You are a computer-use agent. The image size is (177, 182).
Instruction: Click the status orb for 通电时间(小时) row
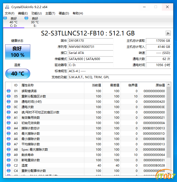tap(9, 102)
